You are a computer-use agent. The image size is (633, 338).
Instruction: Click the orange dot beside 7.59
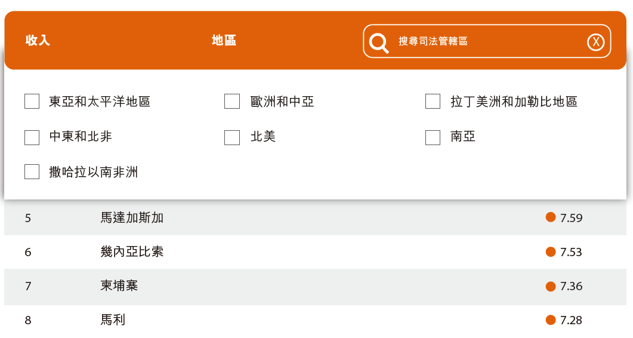tap(551, 217)
